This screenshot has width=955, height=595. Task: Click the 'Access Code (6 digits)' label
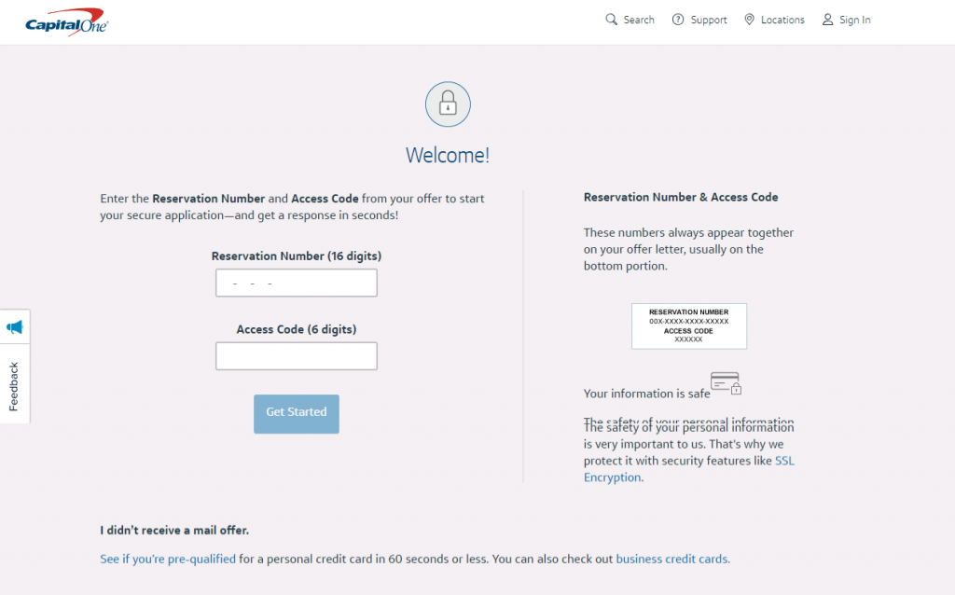296,329
